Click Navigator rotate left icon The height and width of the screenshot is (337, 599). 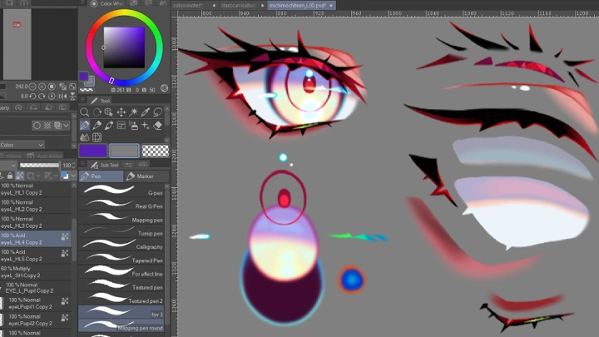(32, 97)
